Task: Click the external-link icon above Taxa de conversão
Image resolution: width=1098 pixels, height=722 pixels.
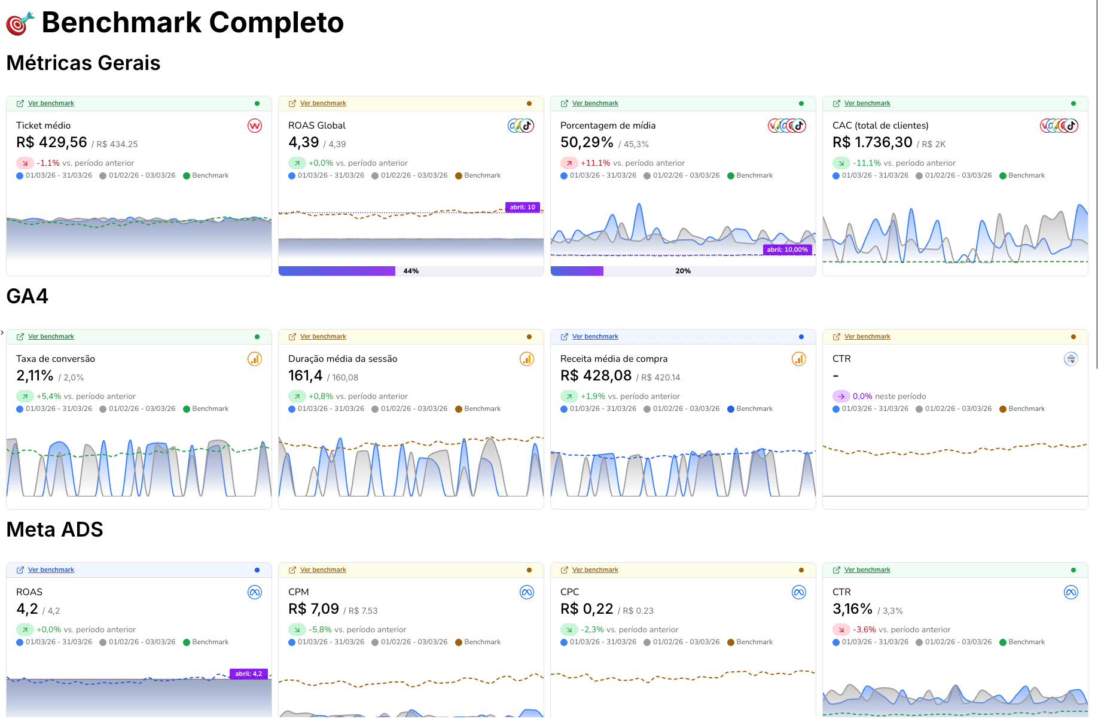Action: (20, 337)
